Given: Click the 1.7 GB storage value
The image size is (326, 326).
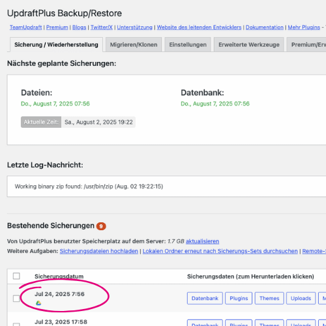Looking at the screenshot, I should pos(176,241).
